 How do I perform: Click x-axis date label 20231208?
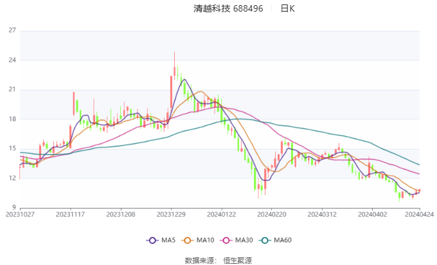coord(121,214)
